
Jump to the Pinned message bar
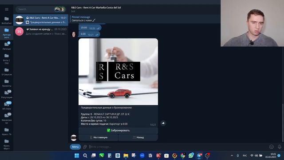tap(145, 19)
